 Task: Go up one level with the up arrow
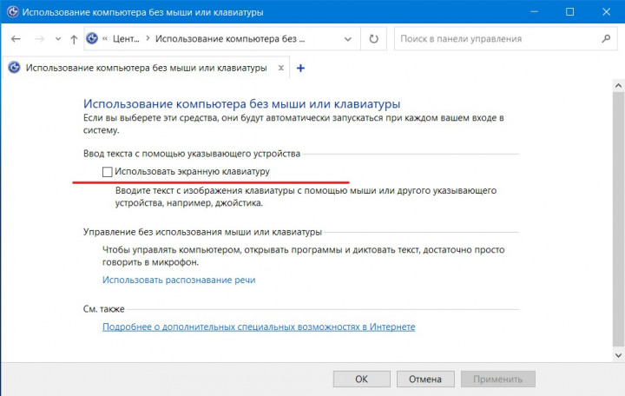pyautogui.click(x=73, y=39)
